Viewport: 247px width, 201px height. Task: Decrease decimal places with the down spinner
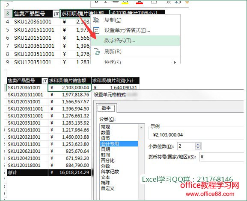[198, 148]
